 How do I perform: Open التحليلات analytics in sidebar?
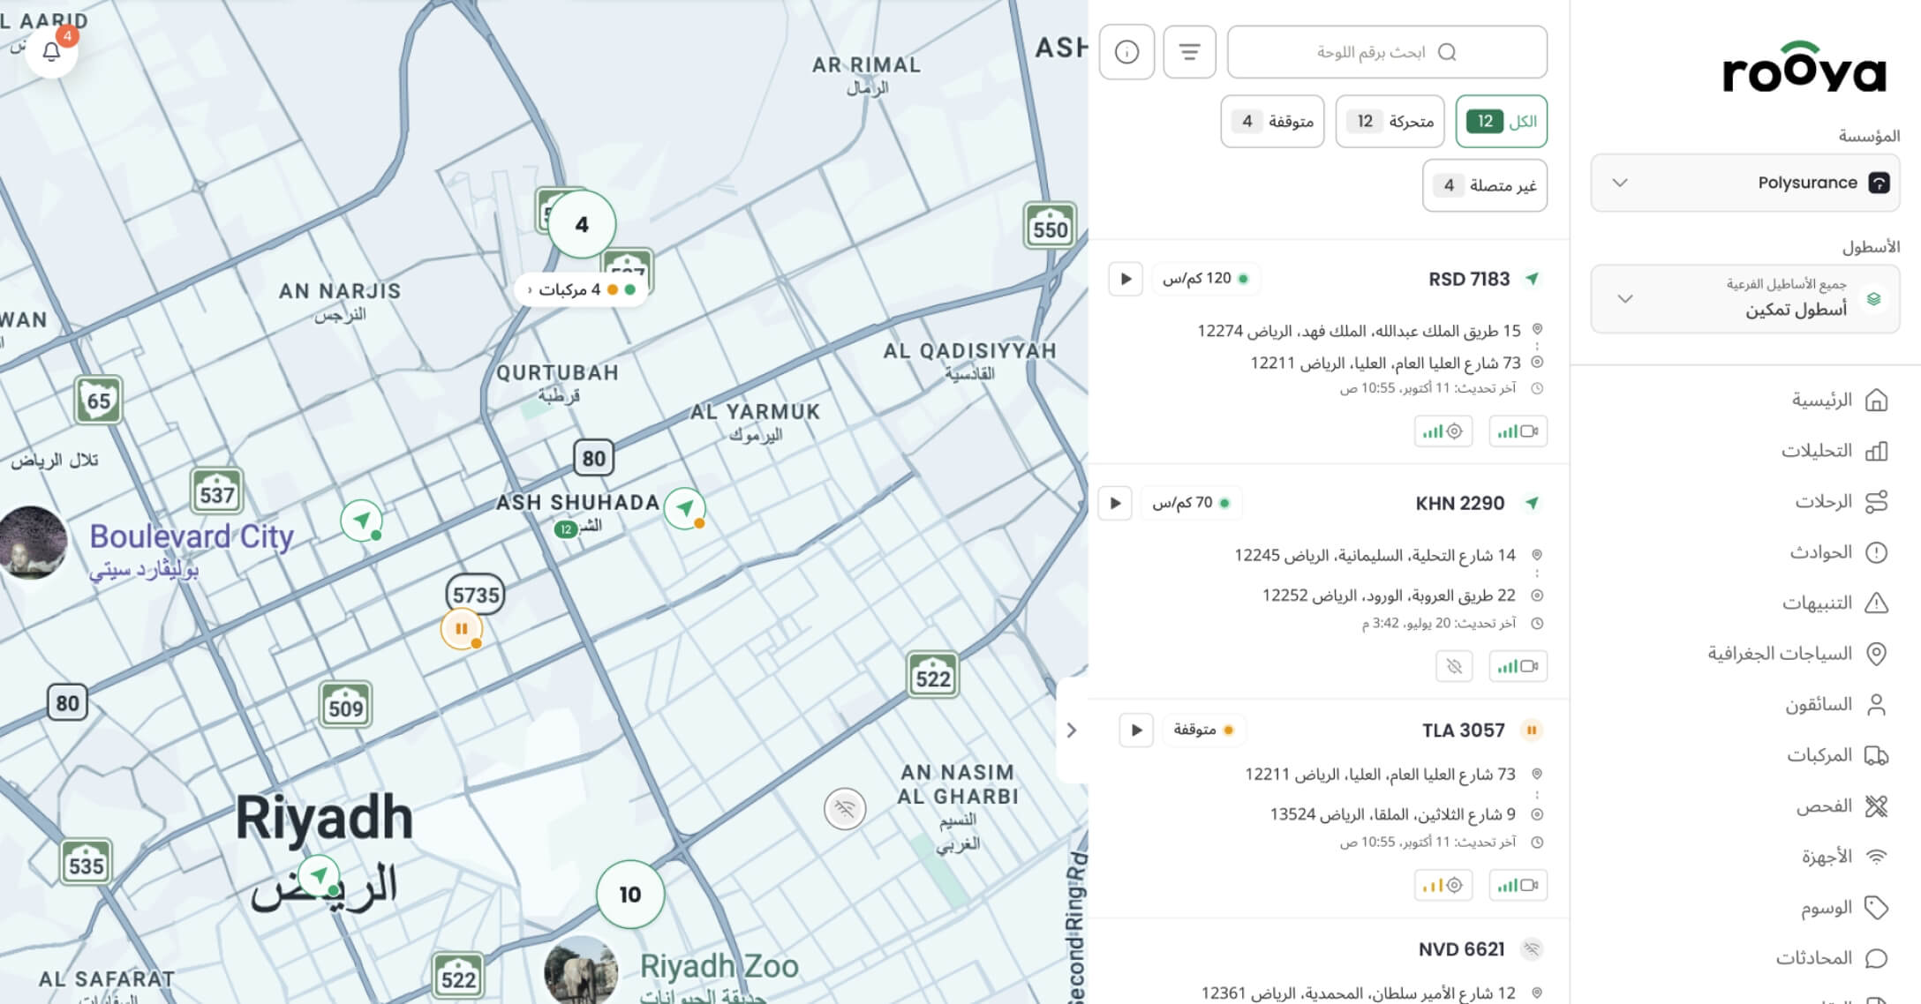pyautogui.click(x=1834, y=451)
